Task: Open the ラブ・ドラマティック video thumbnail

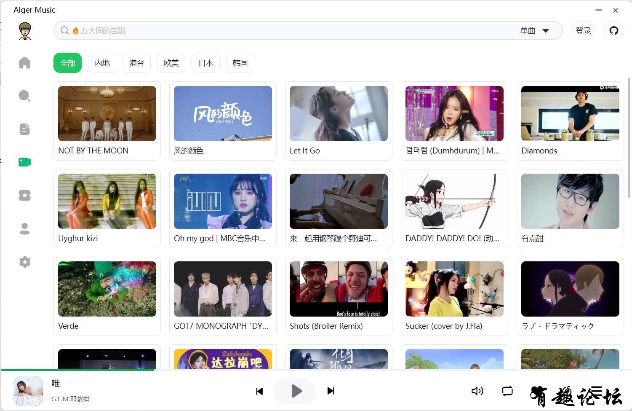Action: pos(570,289)
